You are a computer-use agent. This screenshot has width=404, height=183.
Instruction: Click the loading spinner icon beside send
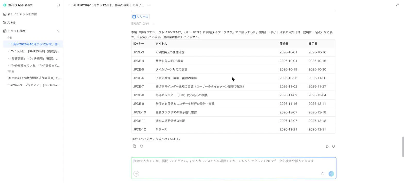(323, 174)
